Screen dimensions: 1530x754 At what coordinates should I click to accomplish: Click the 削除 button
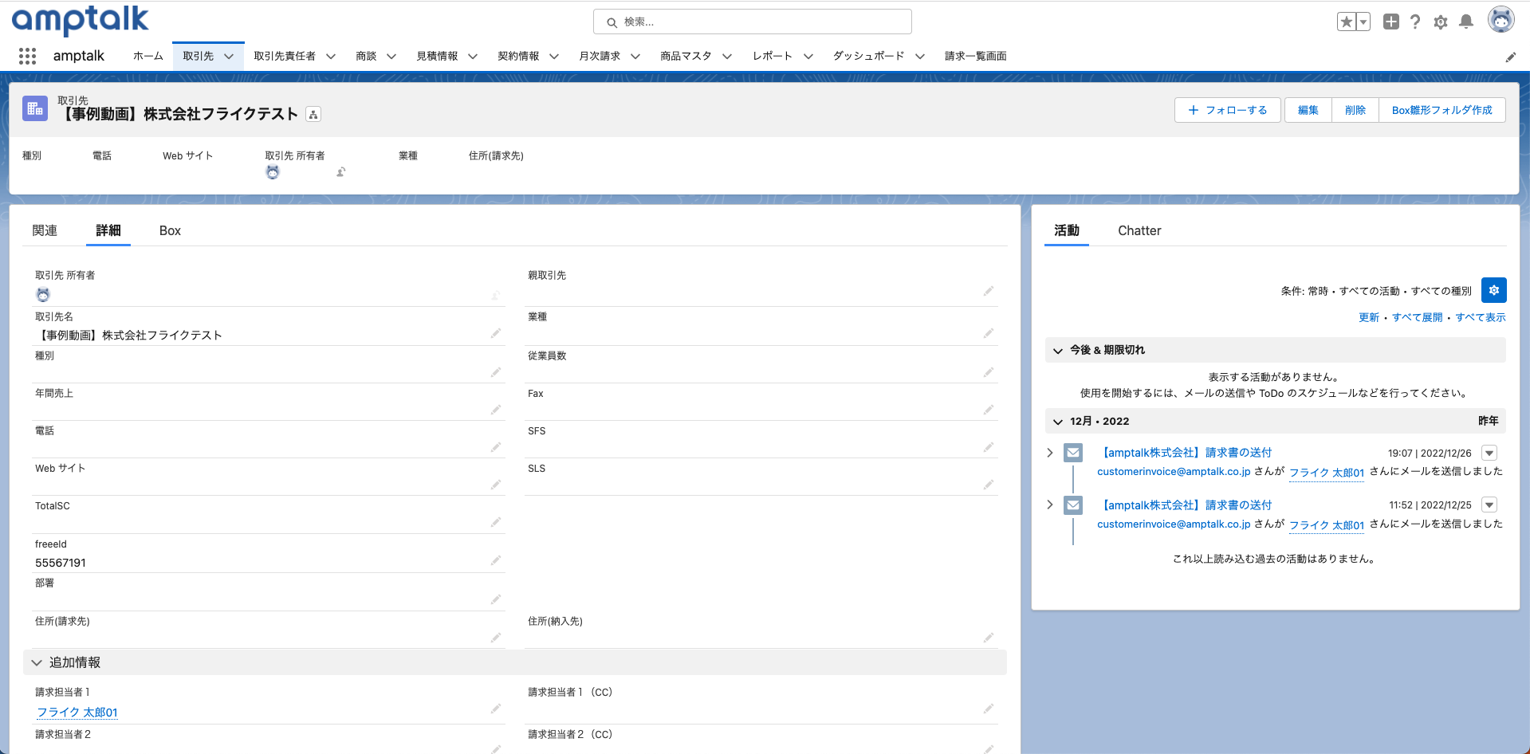pos(1355,110)
